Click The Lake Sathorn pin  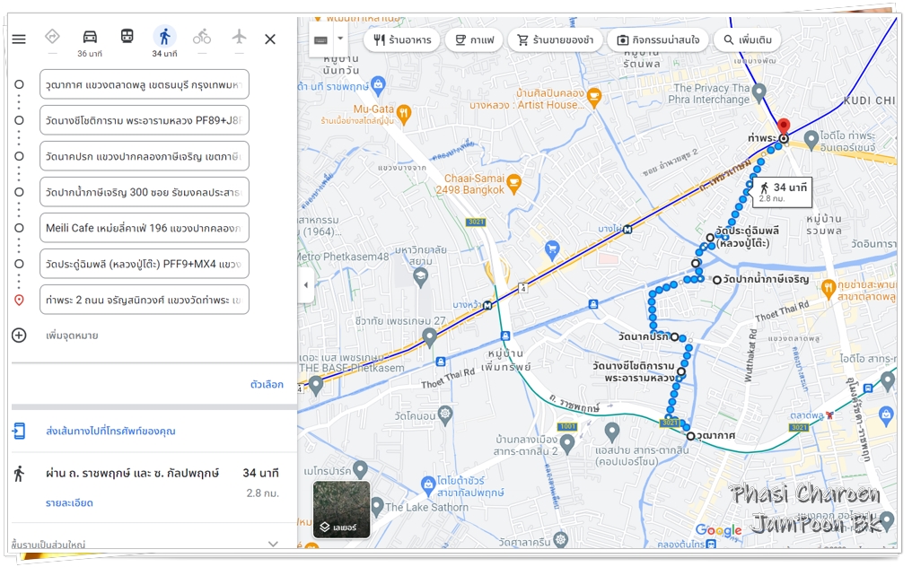coord(377,506)
